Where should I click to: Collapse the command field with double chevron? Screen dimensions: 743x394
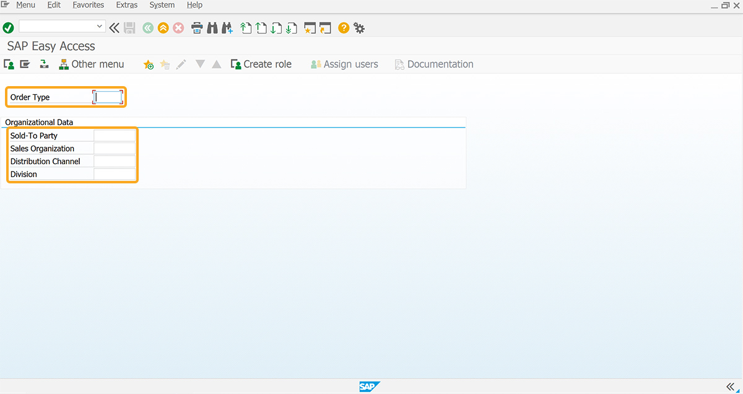(x=115, y=27)
